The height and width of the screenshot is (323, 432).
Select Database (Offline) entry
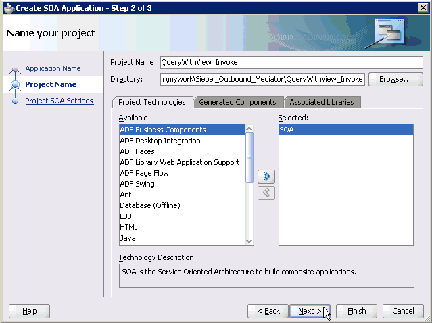pos(182,205)
